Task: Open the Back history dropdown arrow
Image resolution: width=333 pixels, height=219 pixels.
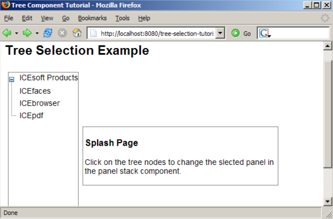Action: [x=17, y=33]
